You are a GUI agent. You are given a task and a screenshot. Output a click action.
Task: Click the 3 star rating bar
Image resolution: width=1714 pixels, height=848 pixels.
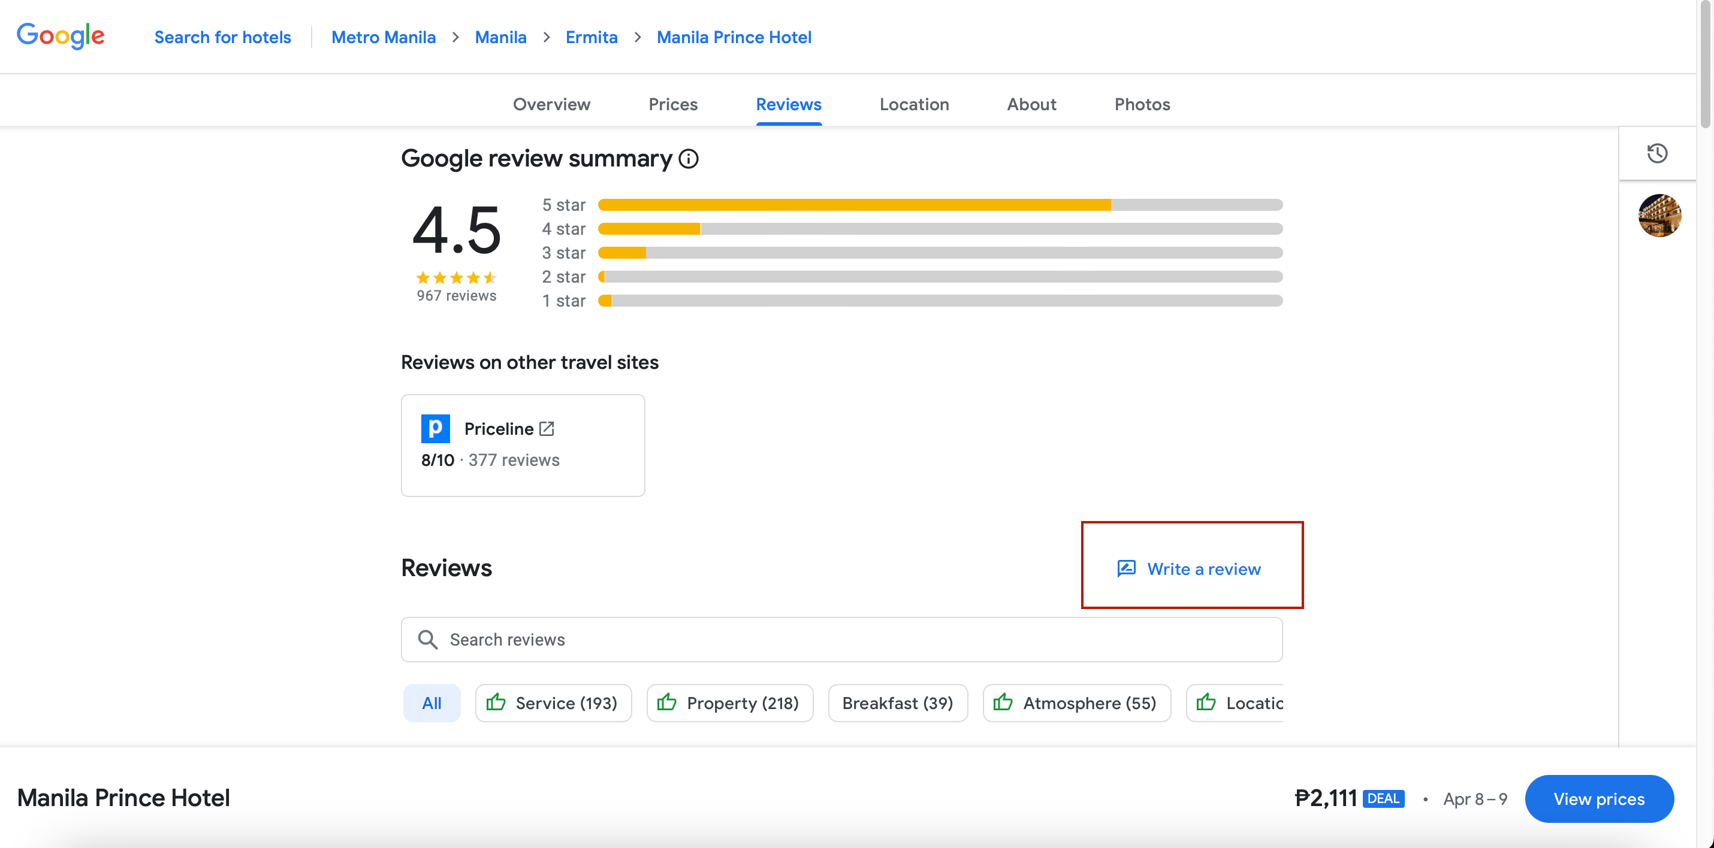pyautogui.click(x=940, y=253)
